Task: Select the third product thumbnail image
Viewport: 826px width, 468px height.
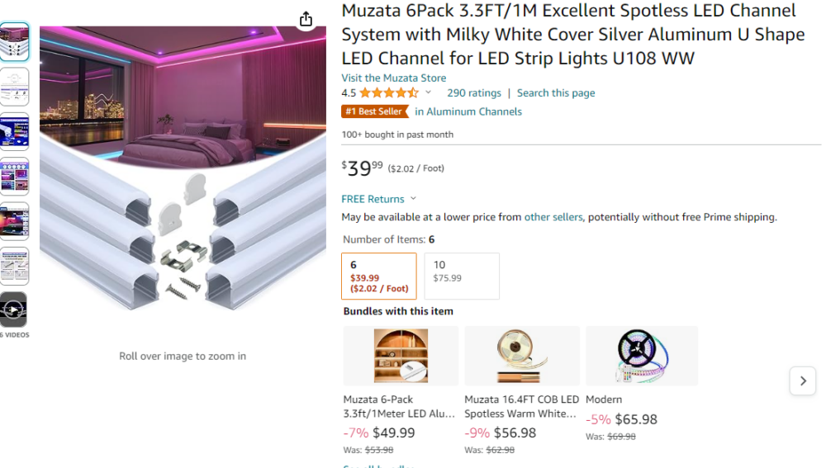Action: point(14,131)
